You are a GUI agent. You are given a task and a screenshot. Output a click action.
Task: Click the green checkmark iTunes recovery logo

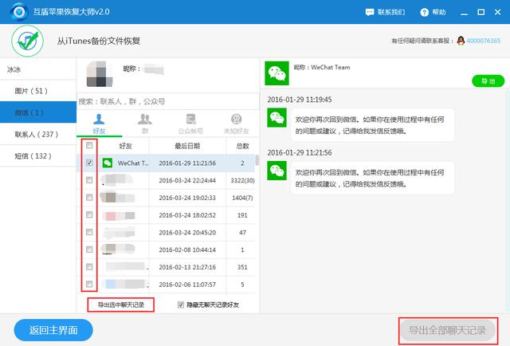(x=27, y=41)
